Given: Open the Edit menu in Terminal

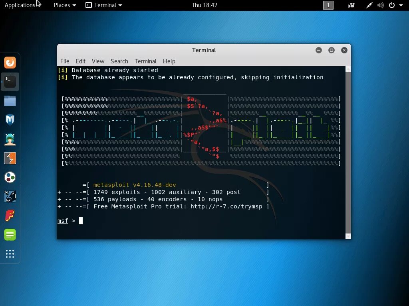Looking at the screenshot, I should coord(81,61).
